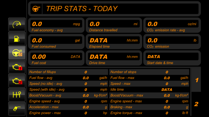Open the fuel nozzle fillup icon
The height and width of the screenshot is (117, 209).
17,109
